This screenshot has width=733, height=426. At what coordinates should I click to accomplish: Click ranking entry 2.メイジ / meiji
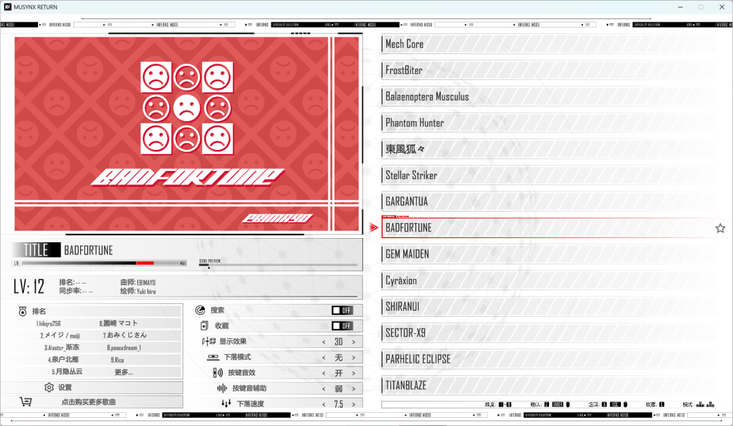click(60, 335)
